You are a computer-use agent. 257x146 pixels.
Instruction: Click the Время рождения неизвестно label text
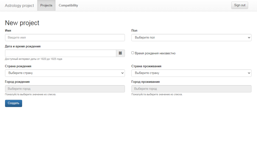pyautogui.click(x=155, y=53)
